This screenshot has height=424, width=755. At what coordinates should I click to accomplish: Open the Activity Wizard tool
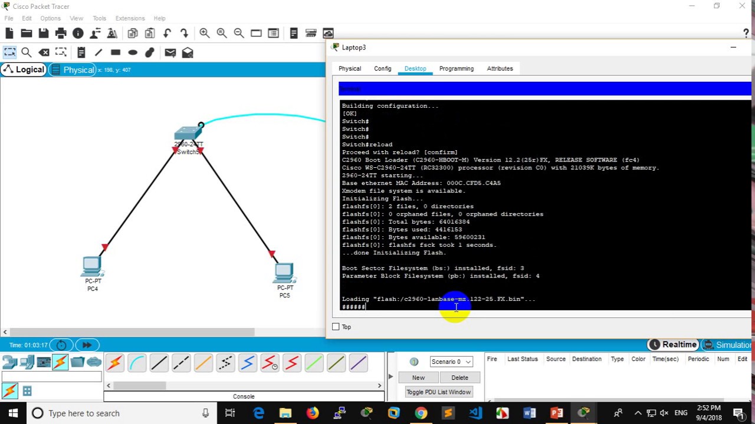[x=95, y=34]
